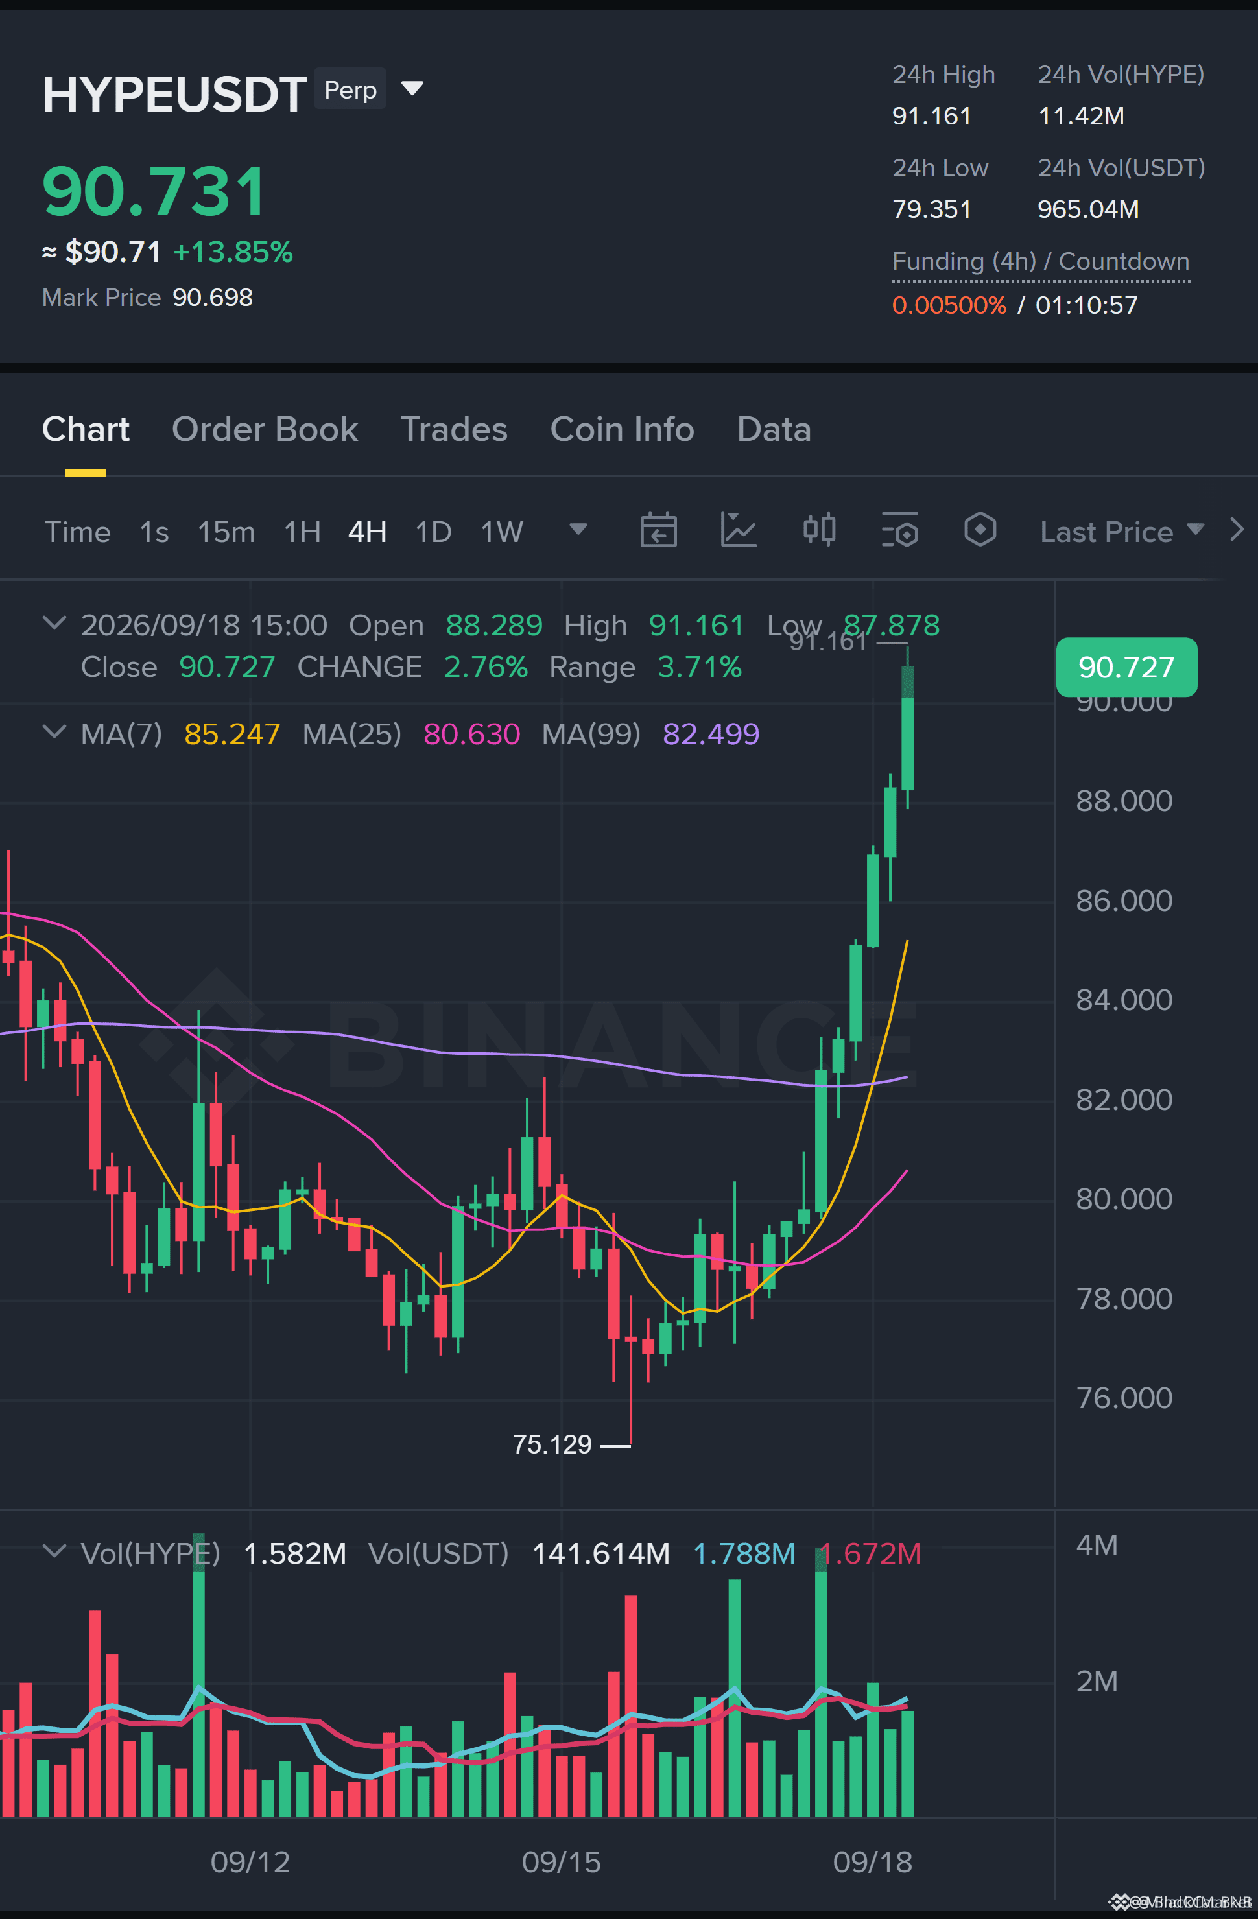Switch candlestick chart style icon
Viewport: 1258px width, 1919px height.
click(x=819, y=530)
